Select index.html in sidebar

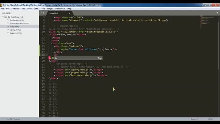(14, 27)
